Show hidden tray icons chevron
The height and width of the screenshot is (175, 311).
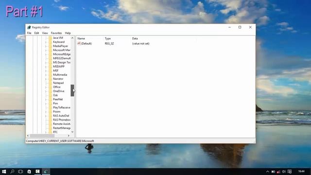point(268,172)
